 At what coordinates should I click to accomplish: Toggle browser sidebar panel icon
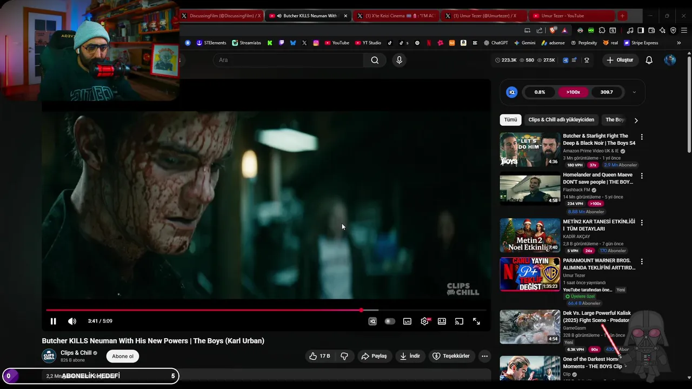point(641,30)
